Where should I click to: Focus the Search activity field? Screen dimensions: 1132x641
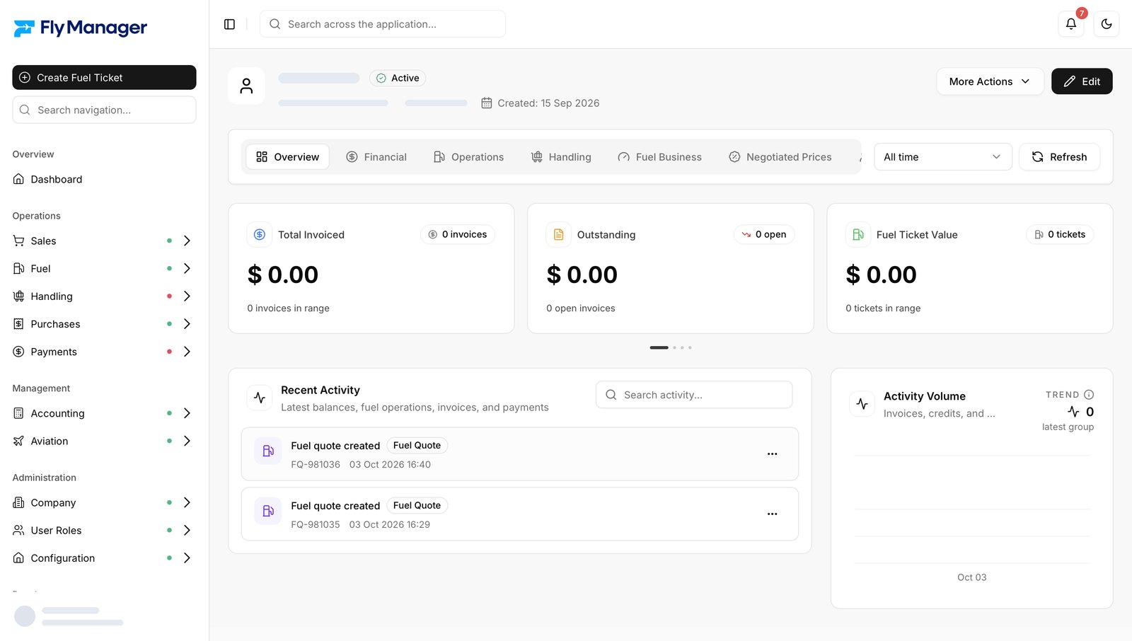click(694, 395)
